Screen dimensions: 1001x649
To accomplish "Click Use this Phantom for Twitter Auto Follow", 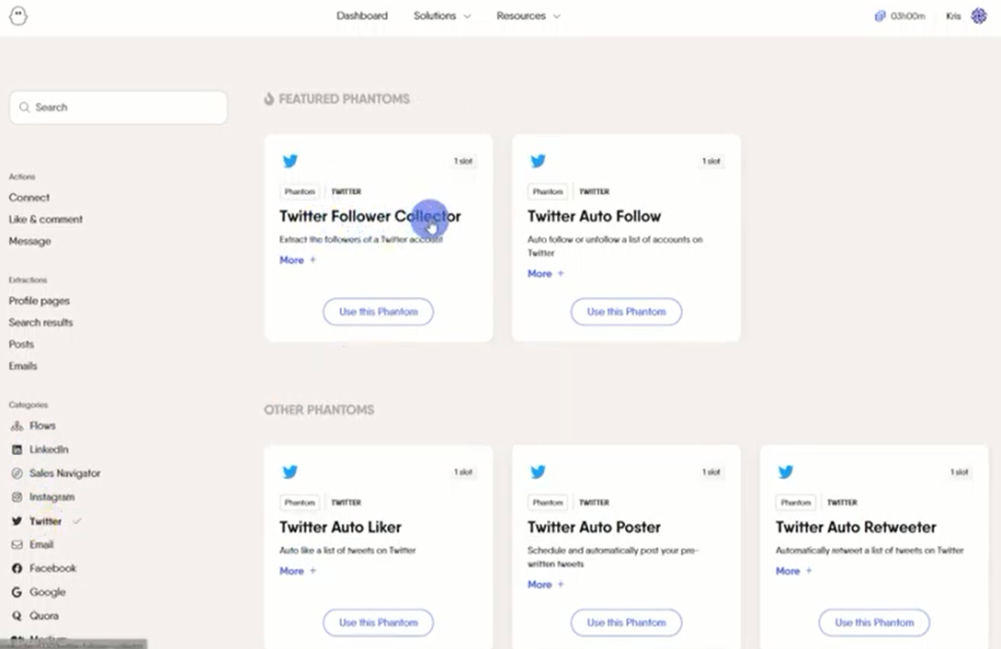I will (626, 312).
